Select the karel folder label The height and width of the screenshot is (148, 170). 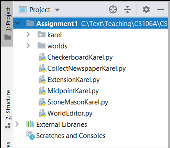[x=54, y=35]
